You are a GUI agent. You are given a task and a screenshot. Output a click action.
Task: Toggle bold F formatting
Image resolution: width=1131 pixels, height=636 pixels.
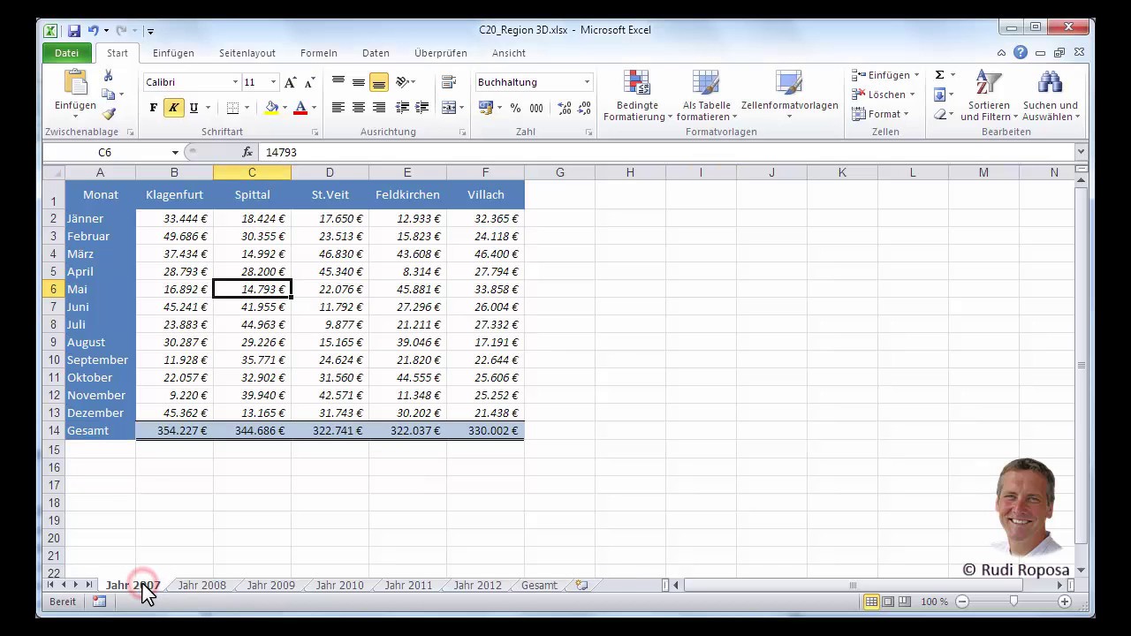point(154,108)
